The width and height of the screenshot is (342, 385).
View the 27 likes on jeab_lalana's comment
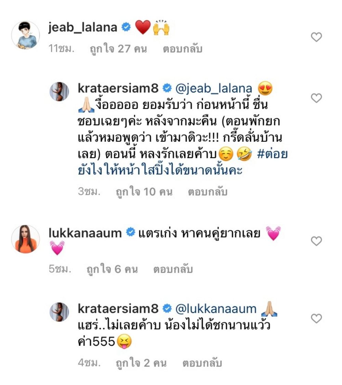click(118, 49)
